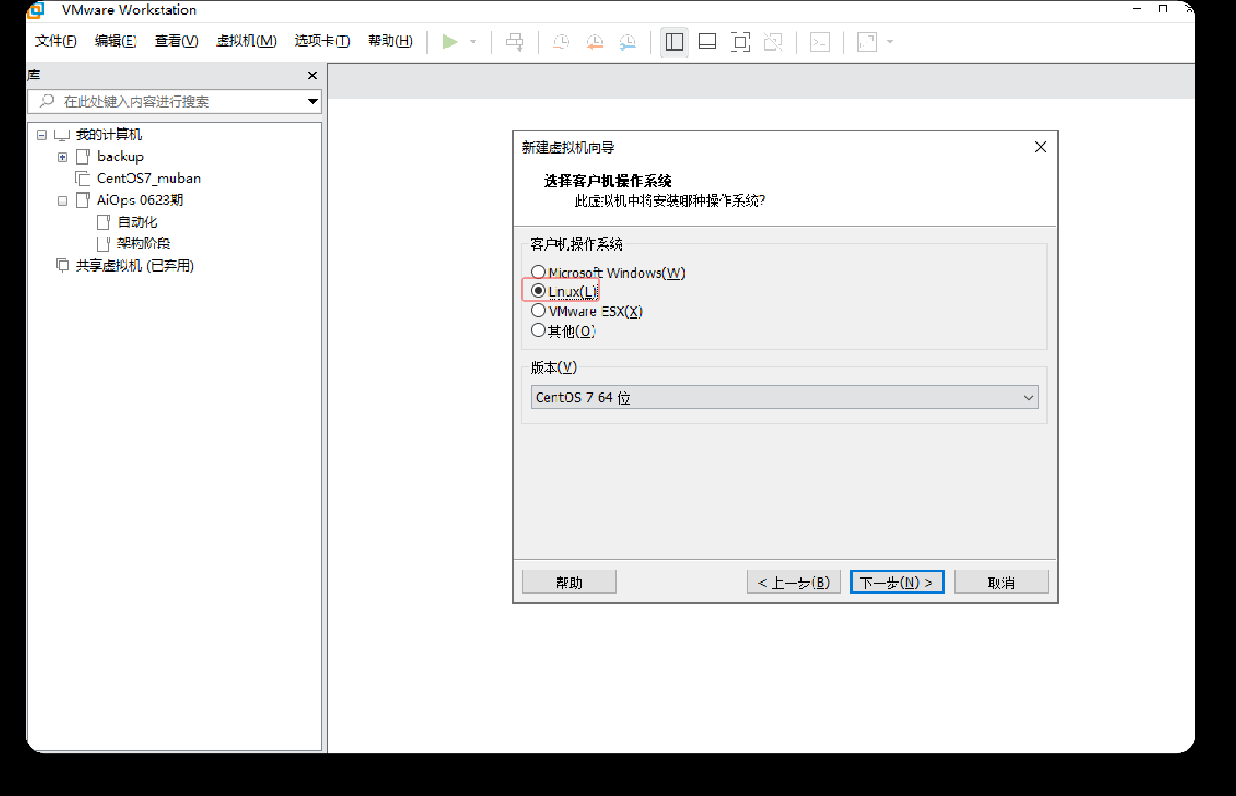Open the library search dropdown arrow
This screenshot has width=1236, height=796.
click(313, 102)
